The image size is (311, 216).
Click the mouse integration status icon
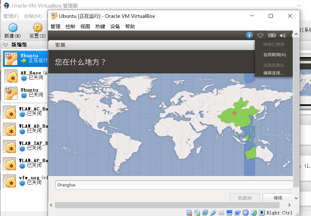(x=254, y=213)
